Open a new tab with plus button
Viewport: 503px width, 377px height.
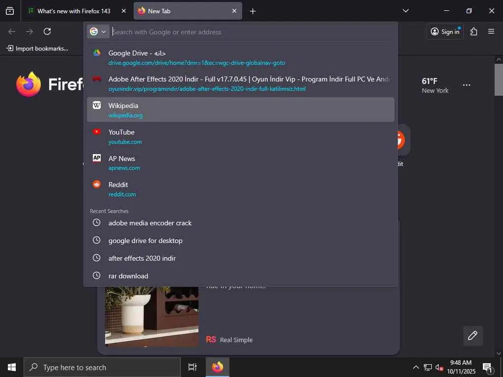(x=253, y=11)
